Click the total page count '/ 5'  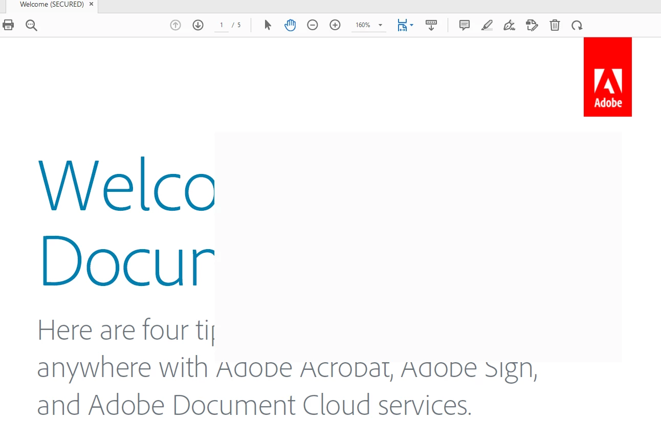236,25
